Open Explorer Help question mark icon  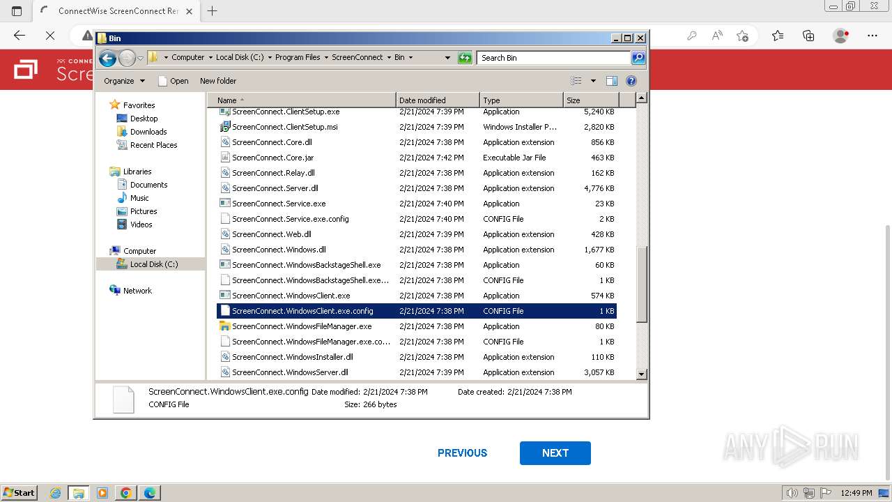tap(631, 81)
